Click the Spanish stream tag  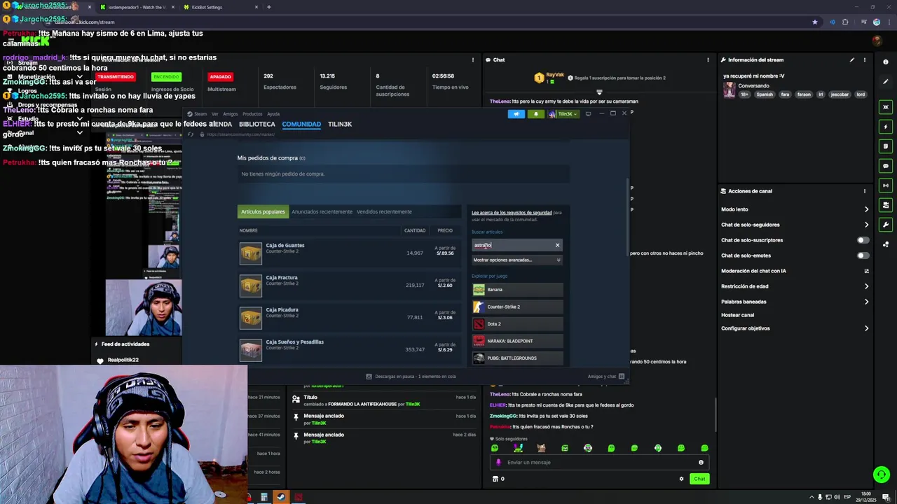pos(765,94)
